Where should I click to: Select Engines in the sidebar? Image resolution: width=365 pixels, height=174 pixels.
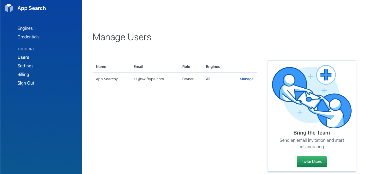pyautogui.click(x=25, y=28)
